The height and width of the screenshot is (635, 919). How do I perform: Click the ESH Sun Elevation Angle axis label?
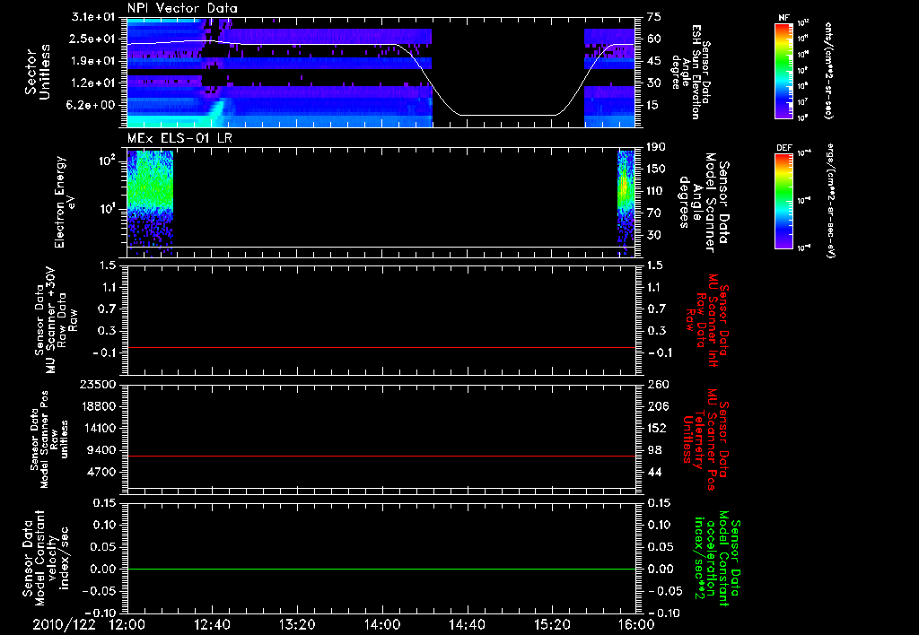click(x=690, y=72)
